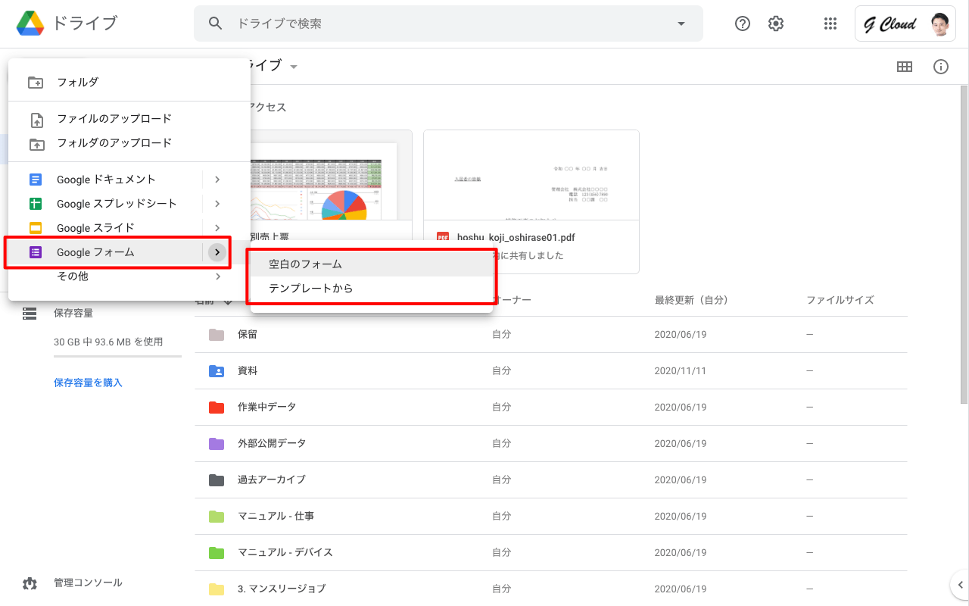Open the My Drive title dropdown arrow
This screenshot has width=969, height=606.
point(294,67)
